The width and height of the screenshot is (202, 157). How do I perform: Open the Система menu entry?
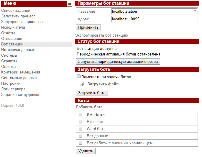coord(9,55)
